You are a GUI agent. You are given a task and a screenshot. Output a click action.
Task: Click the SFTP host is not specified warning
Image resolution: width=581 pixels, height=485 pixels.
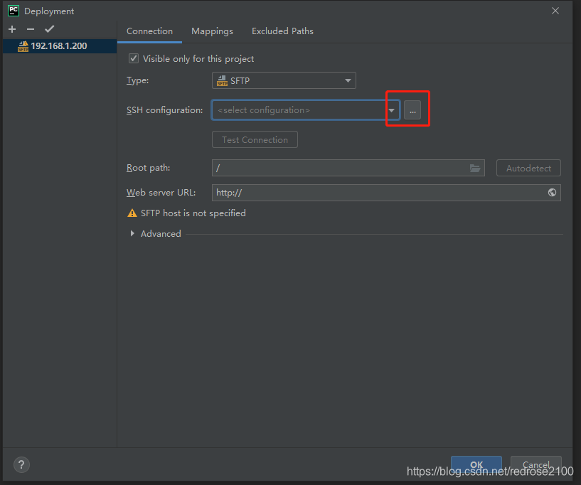(187, 213)
